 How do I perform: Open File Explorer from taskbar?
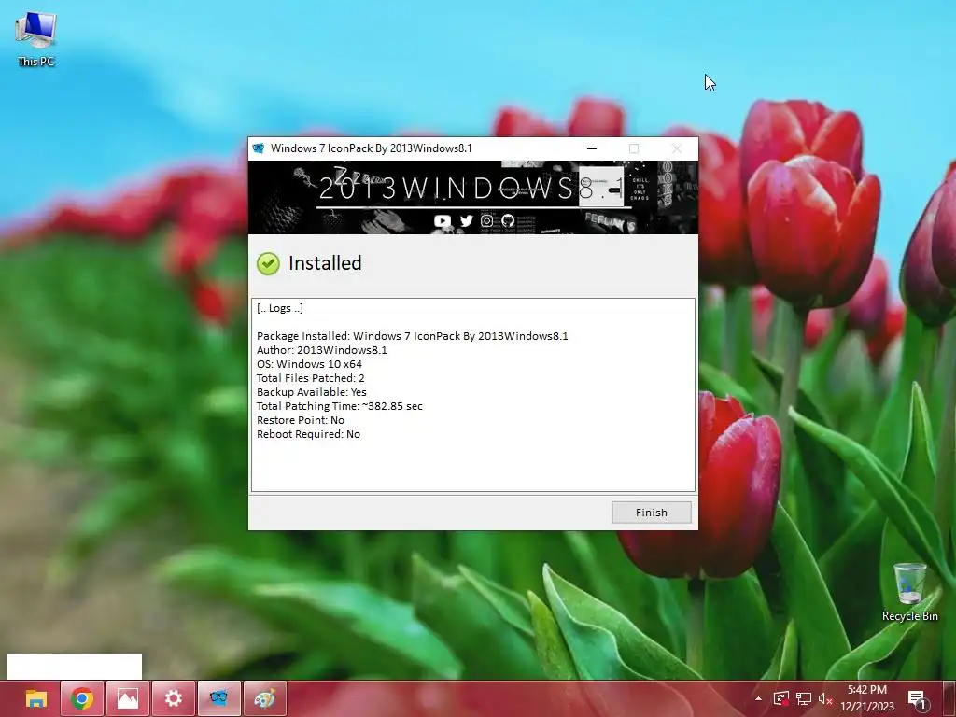[x=36, y=698]
